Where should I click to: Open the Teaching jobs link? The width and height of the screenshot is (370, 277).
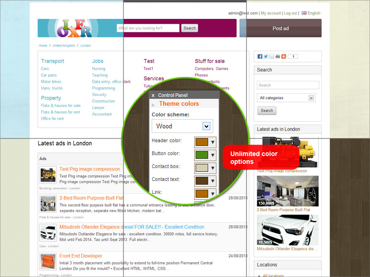pyautogui.click(x=100, y=75)
